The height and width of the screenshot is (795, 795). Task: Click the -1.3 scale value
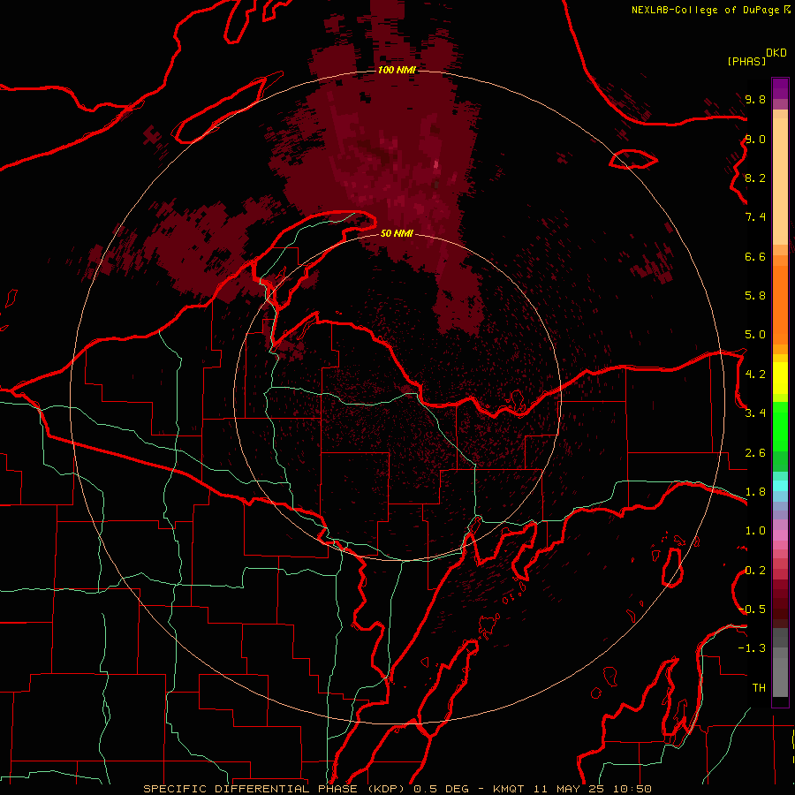(752, 648)
